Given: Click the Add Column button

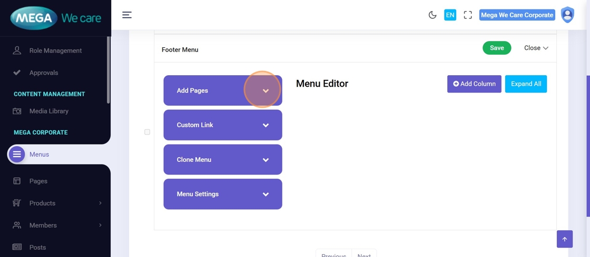Looking at the screenshot, I should click(474, 84).
